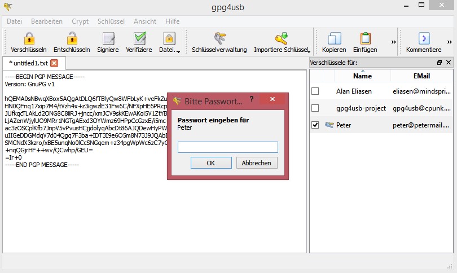Expand the Importiere Schlüssel dropdown
The image size is (457, 273).
click(x=309, y=51)
